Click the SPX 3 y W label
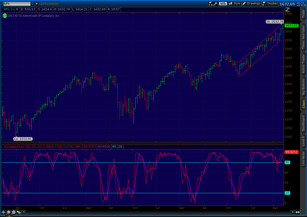Image resolution: width=307 pixels, height=217 pixels. tap(11, 9)
